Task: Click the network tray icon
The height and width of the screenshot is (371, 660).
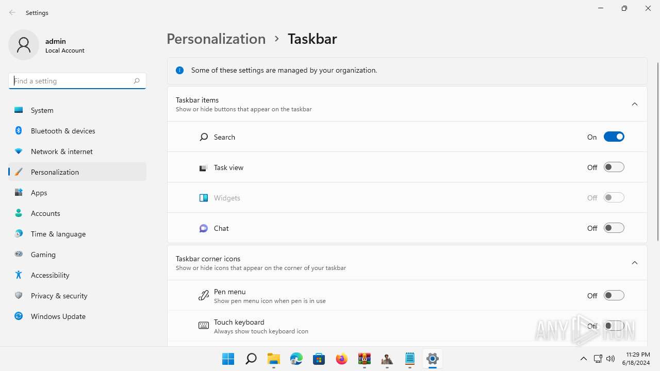Action: [x=598, y=359]
